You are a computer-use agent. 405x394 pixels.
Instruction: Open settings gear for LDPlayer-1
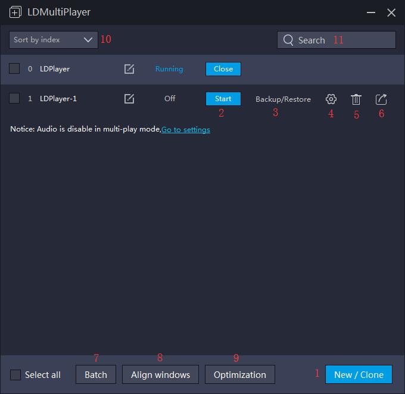click(x=331, y=99)
